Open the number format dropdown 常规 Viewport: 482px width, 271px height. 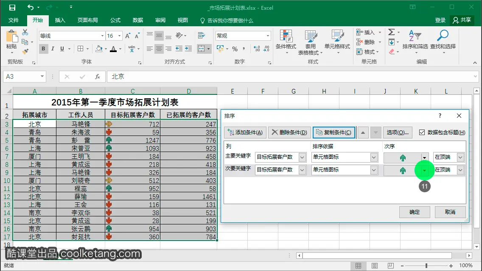tap(268, 36)
